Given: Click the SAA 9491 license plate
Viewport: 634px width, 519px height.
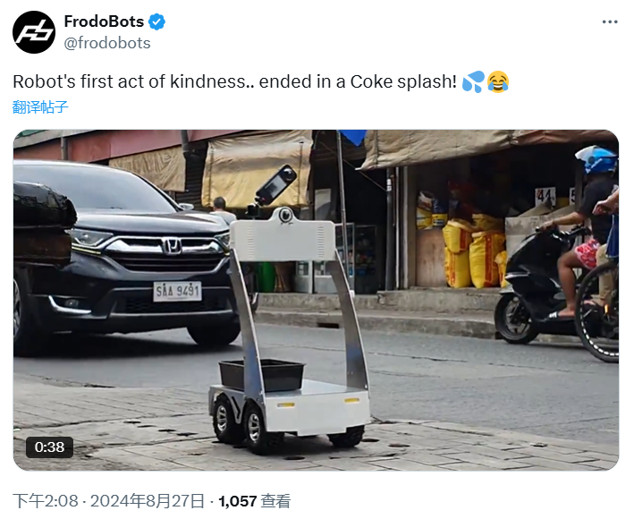Looking at the screenshot, I should click(x=177, y=291).
